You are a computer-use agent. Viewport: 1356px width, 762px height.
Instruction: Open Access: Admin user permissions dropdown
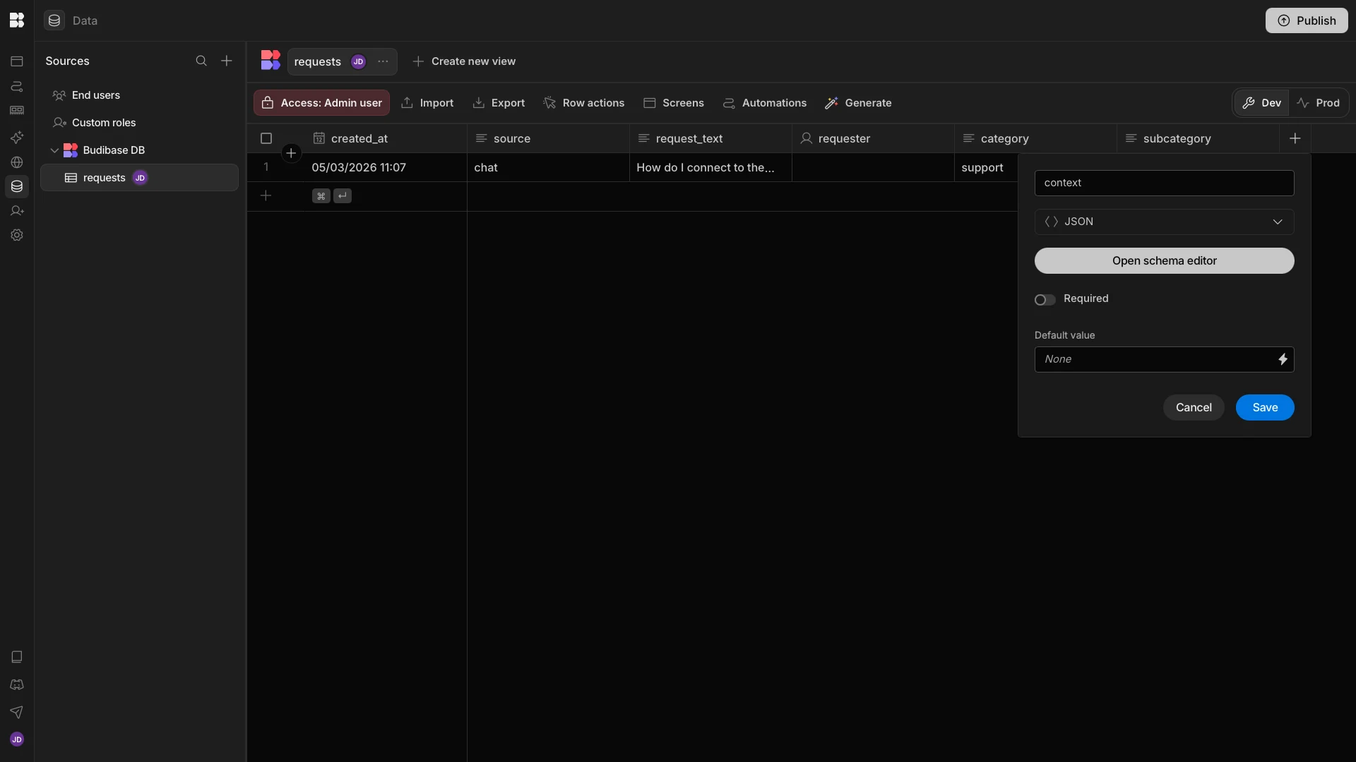(321, 103)
